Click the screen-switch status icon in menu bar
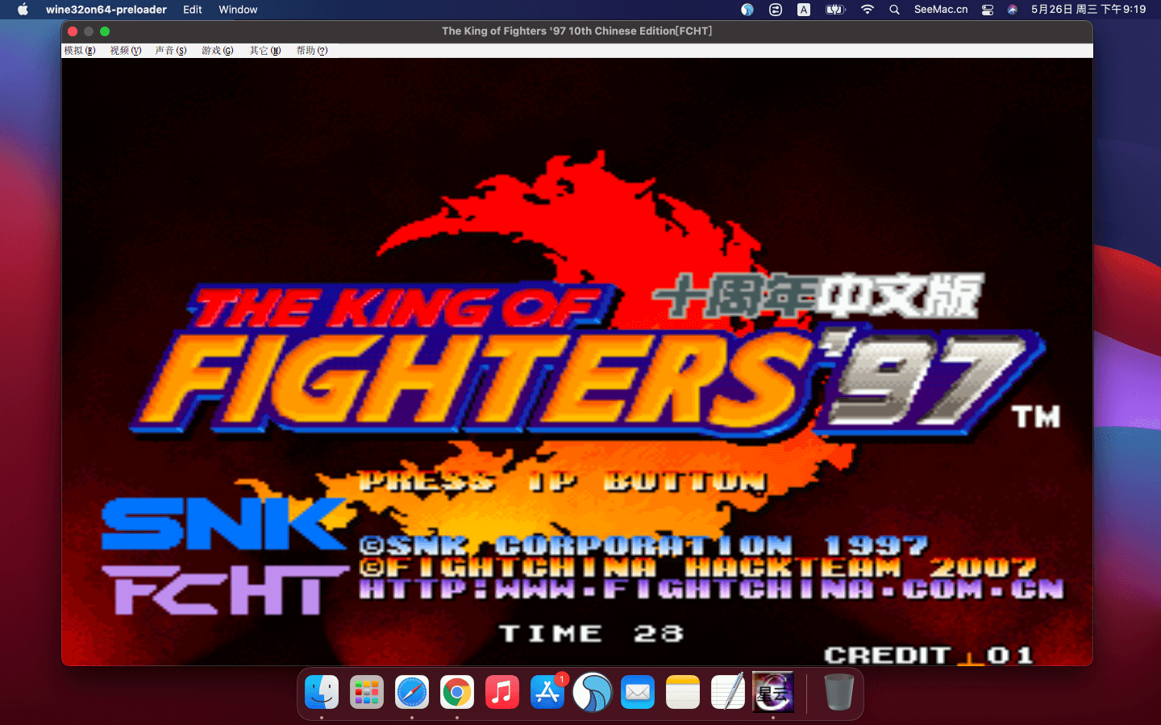This screenshot has height=725, width=1161. click(x=776, y=10)
